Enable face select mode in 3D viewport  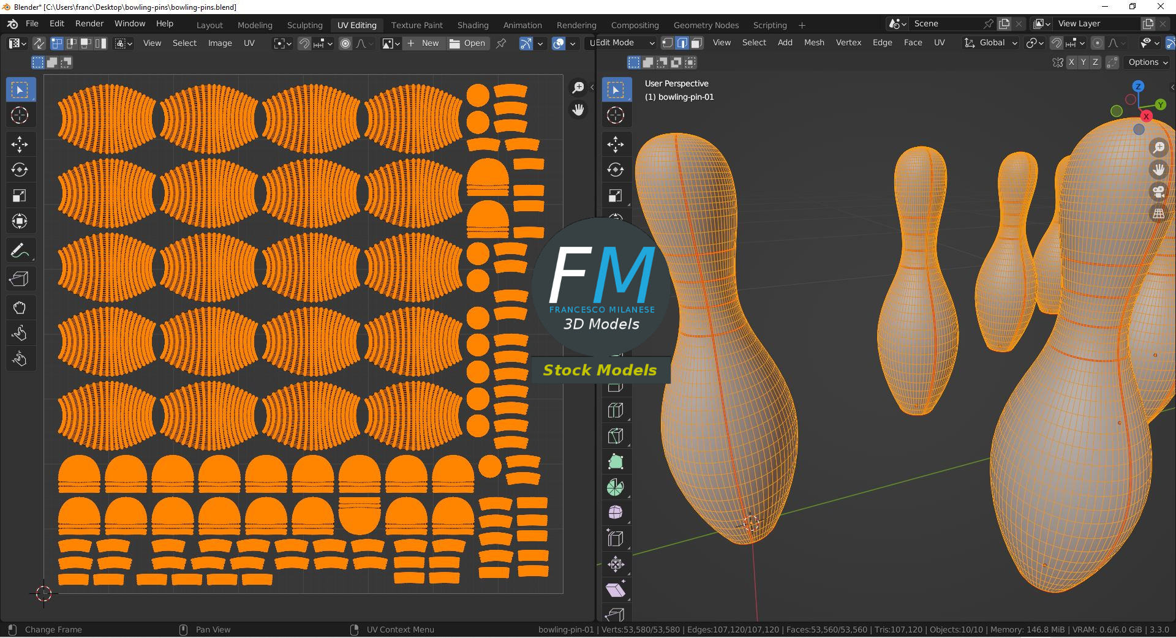tap(697, 43)
